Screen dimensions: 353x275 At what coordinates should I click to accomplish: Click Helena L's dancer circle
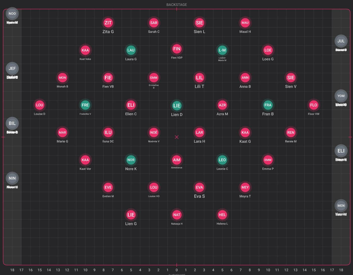pos(222,215)
